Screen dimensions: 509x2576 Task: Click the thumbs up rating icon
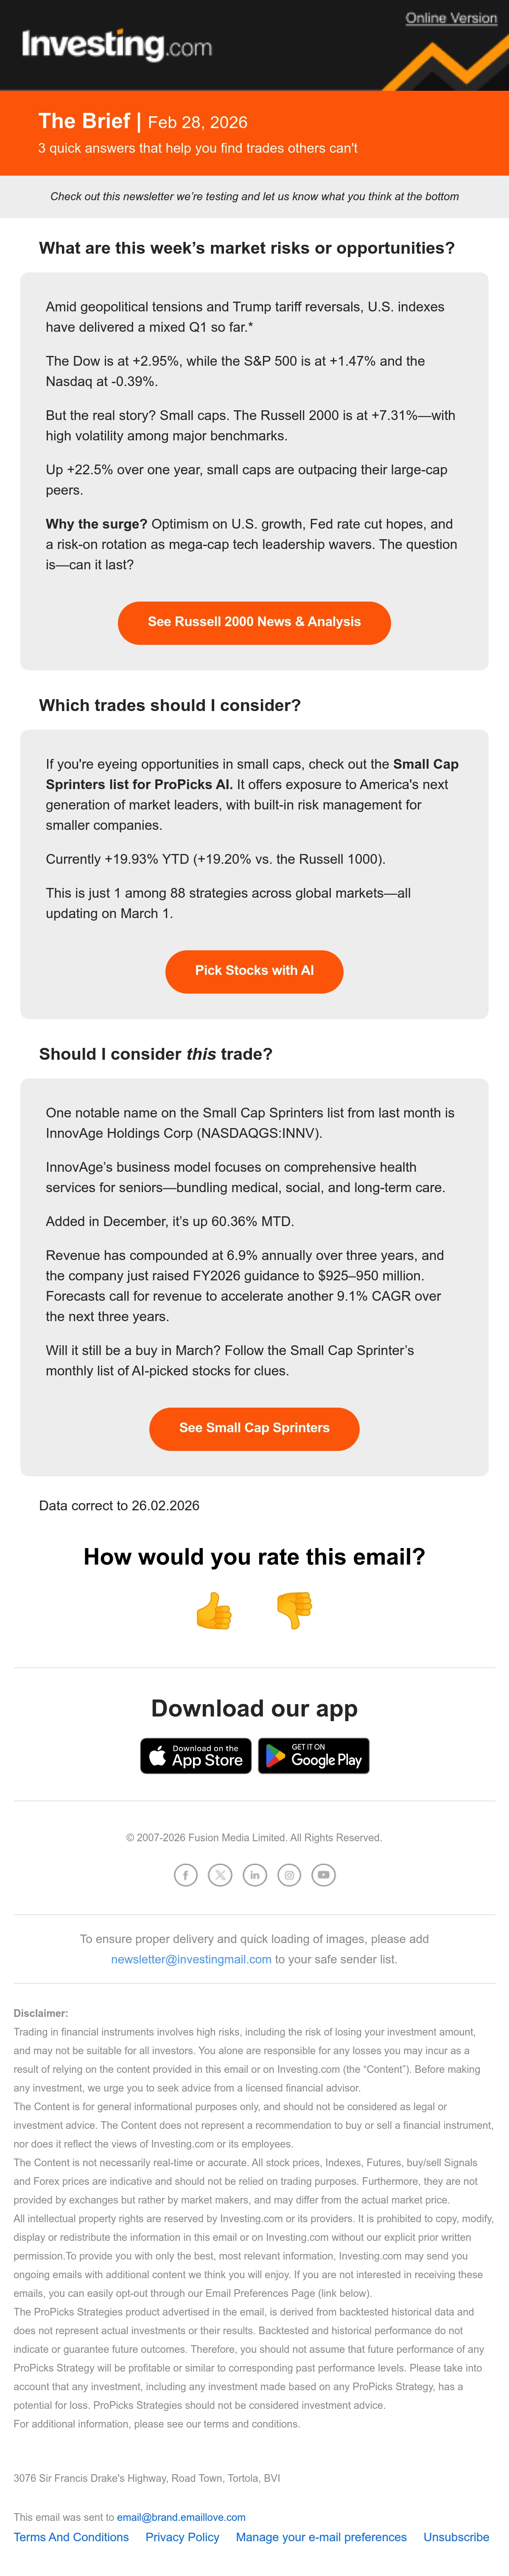pos(214,1611)
